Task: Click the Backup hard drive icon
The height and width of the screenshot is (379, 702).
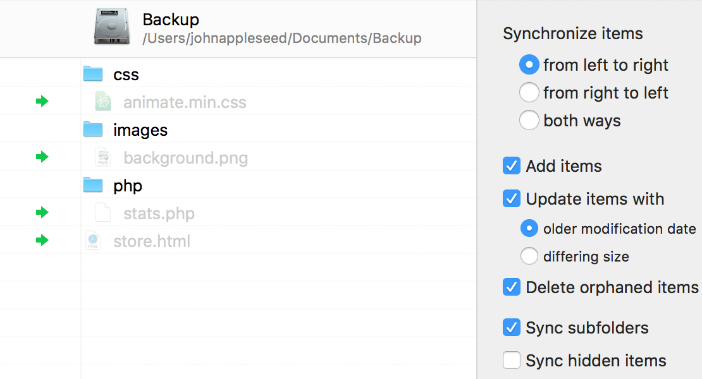Action: click(x=110, y=25)
